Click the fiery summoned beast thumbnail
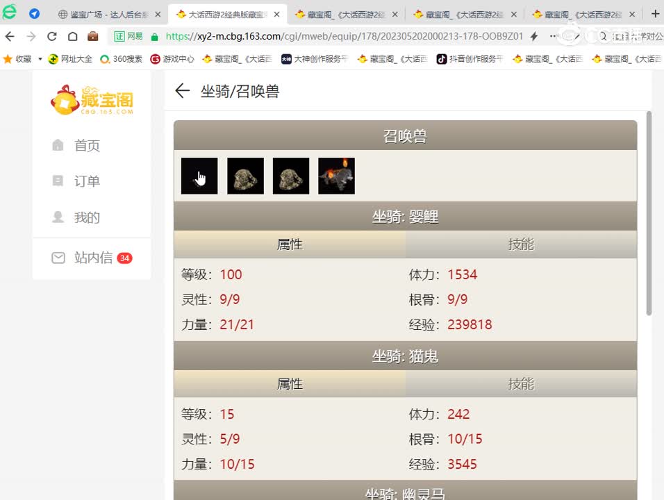 (336, 176)
